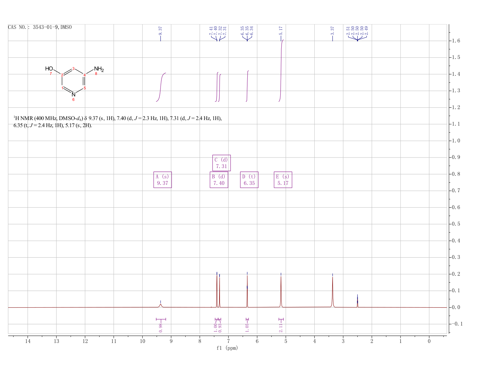
Task: Click the f1 (ppm) axis label
Action: pyautogui.click(x=227, y=348)
